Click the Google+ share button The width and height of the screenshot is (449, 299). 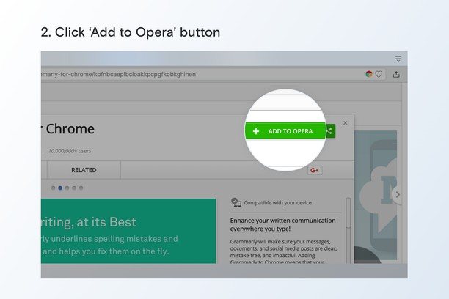pos(315,170)
